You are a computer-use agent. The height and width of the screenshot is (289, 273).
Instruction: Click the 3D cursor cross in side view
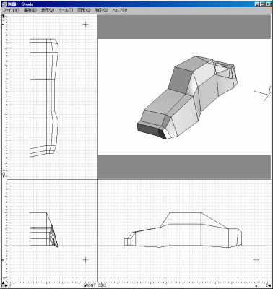coord(256,260)
